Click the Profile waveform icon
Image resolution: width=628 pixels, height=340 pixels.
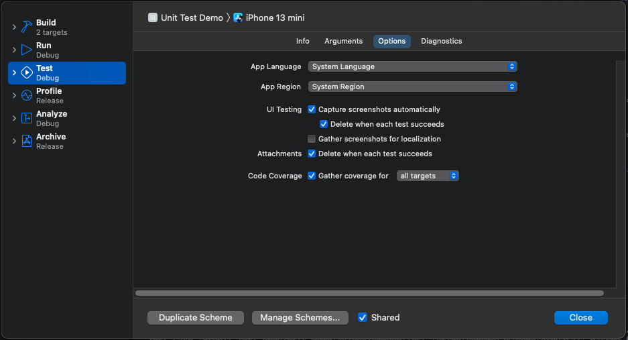tap(26, 95)
